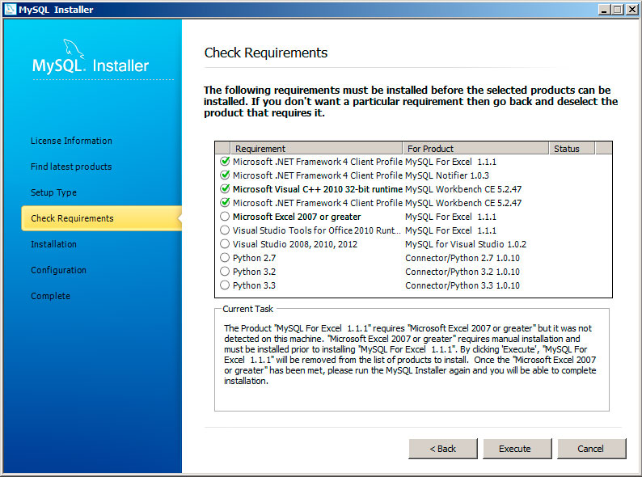Click the Check Requirements page heading

coord(266,53)
